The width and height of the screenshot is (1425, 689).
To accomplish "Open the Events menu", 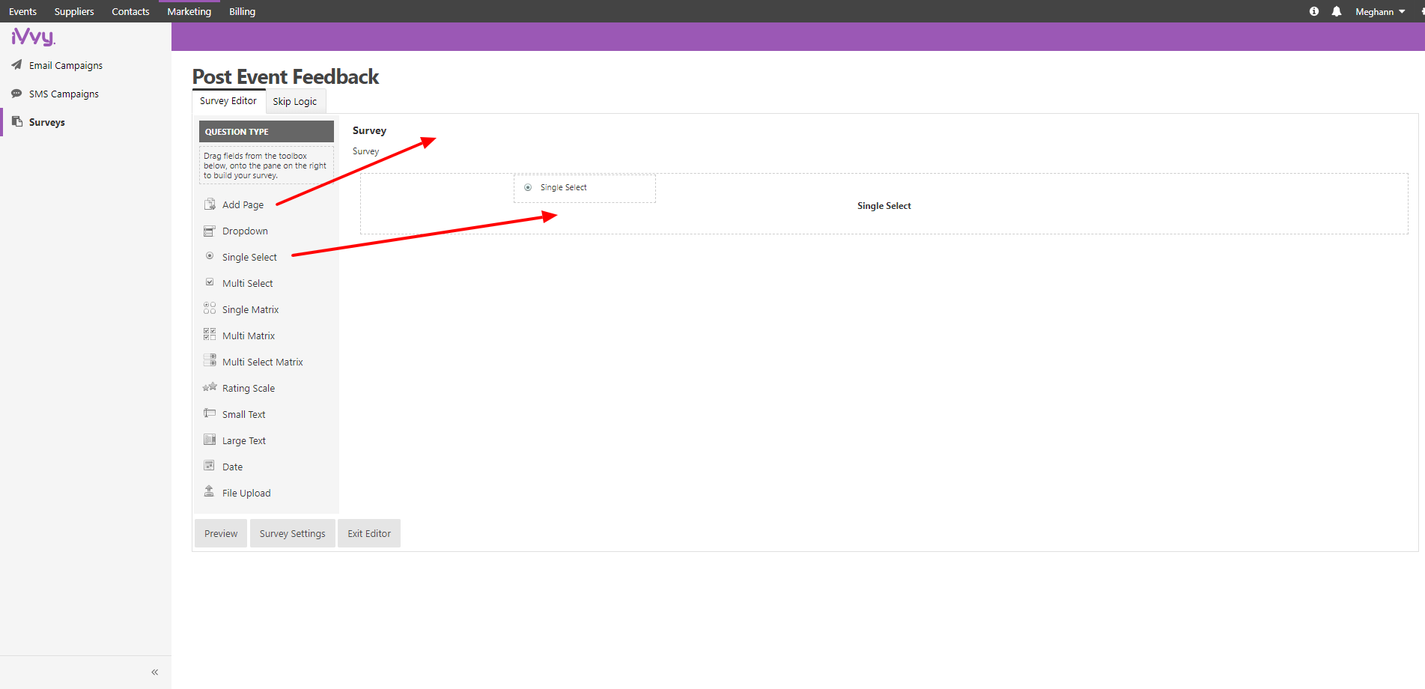I will [x=22, y=11].
